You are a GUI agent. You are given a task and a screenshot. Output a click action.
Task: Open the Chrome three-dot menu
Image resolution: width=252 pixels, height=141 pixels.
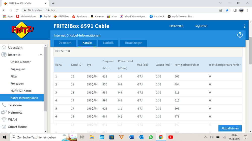248,10
